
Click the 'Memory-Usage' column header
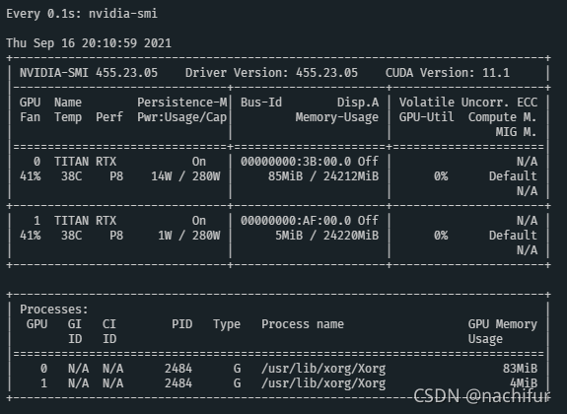(x=336, y=117)
